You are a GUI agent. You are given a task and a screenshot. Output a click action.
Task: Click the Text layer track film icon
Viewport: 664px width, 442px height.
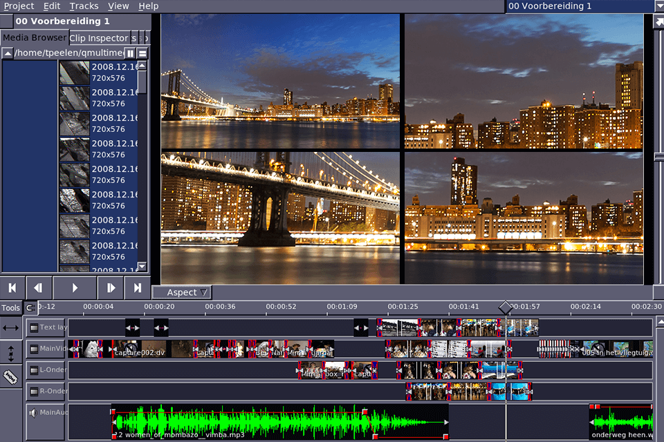point(33,327)
